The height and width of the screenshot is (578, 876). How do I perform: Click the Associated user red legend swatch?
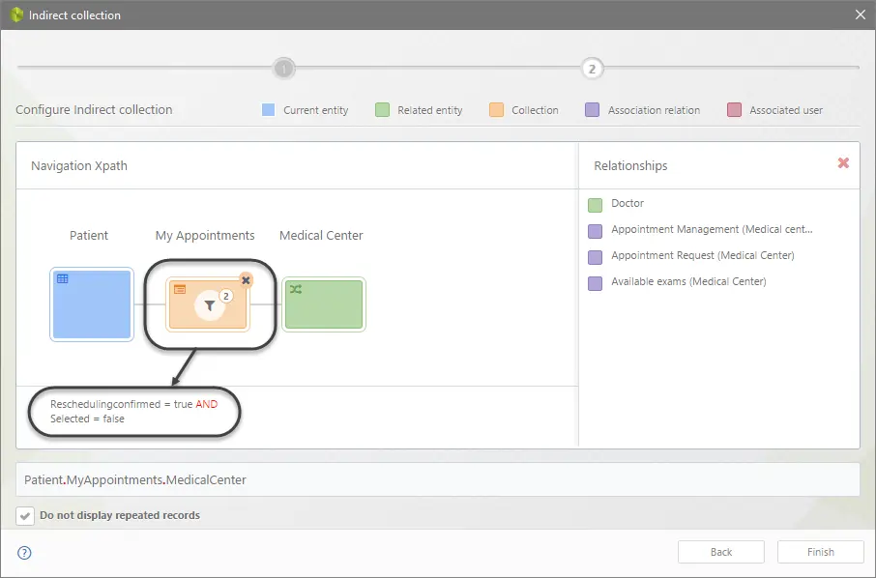(x=734, y=110)
